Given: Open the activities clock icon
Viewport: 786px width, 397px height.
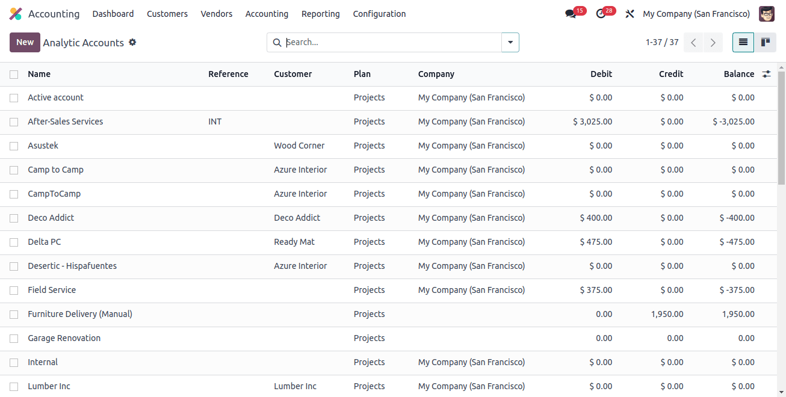Looking at the screenshot, I should point(601,14).
